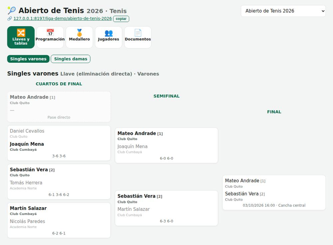This screenshot has height=245, width=333.
Task: Click the calendar icon above Programación
Action: 50,33
